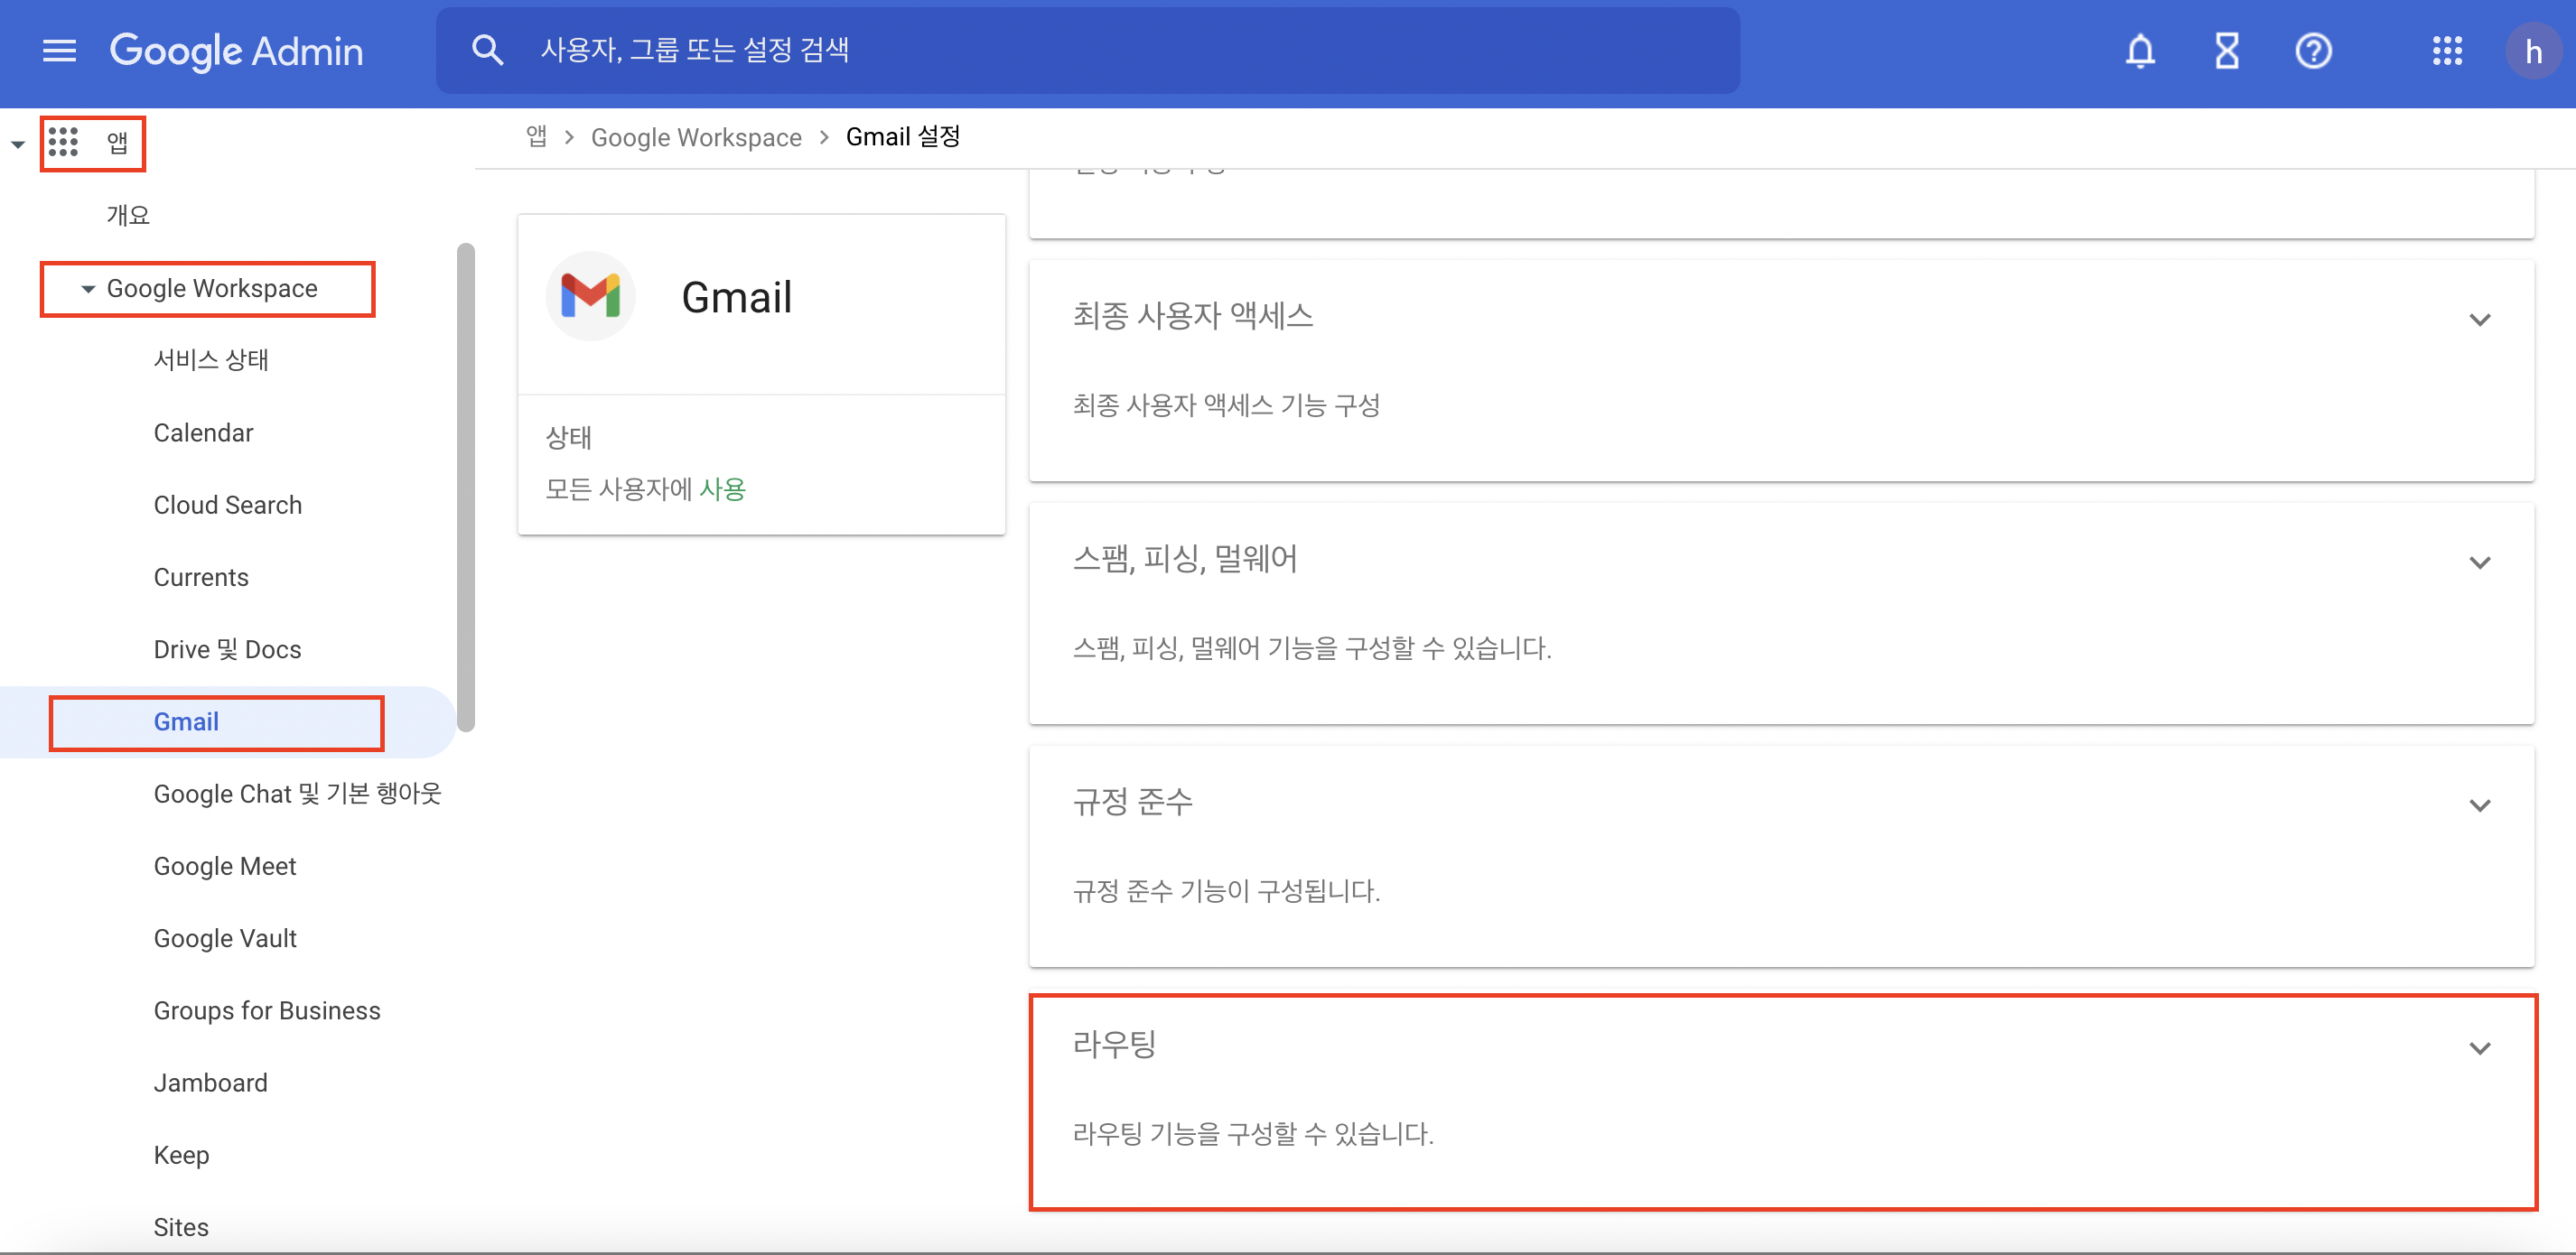2576x1255 pixels.
Task: Go to Google Workspace breadcrumb link
Action: [x=696, y=137]
